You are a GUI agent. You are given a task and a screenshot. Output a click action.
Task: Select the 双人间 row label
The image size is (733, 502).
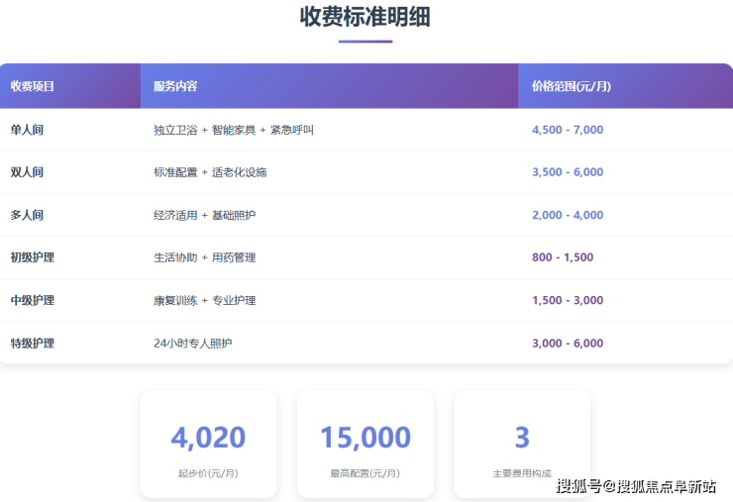pos(27,172)
